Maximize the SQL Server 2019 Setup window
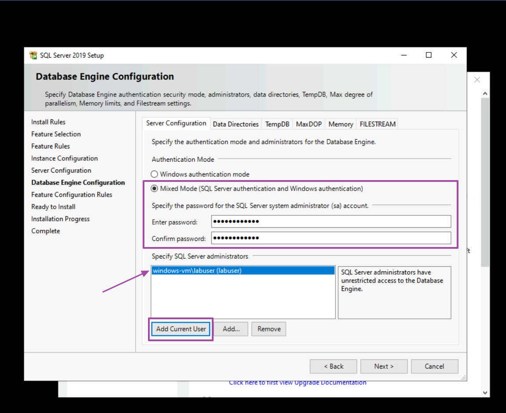506x413 pixels. [x=428, y=55]
